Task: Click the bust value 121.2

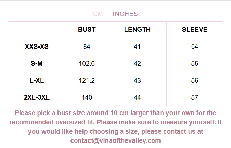Action: [87, 81]
